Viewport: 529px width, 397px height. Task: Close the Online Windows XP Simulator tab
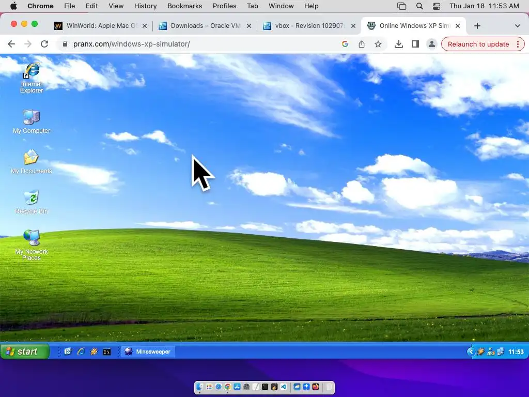pyautogui.click(x=458, y=26)
